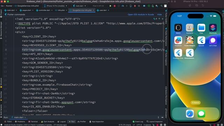Open the Contacts app on the simulator

[x=190, y=28]
